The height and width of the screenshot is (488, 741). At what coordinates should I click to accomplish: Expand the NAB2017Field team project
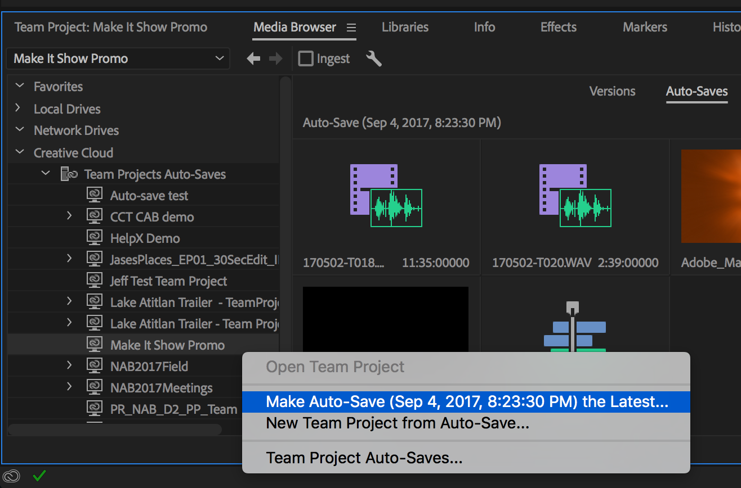pos(69,366)
